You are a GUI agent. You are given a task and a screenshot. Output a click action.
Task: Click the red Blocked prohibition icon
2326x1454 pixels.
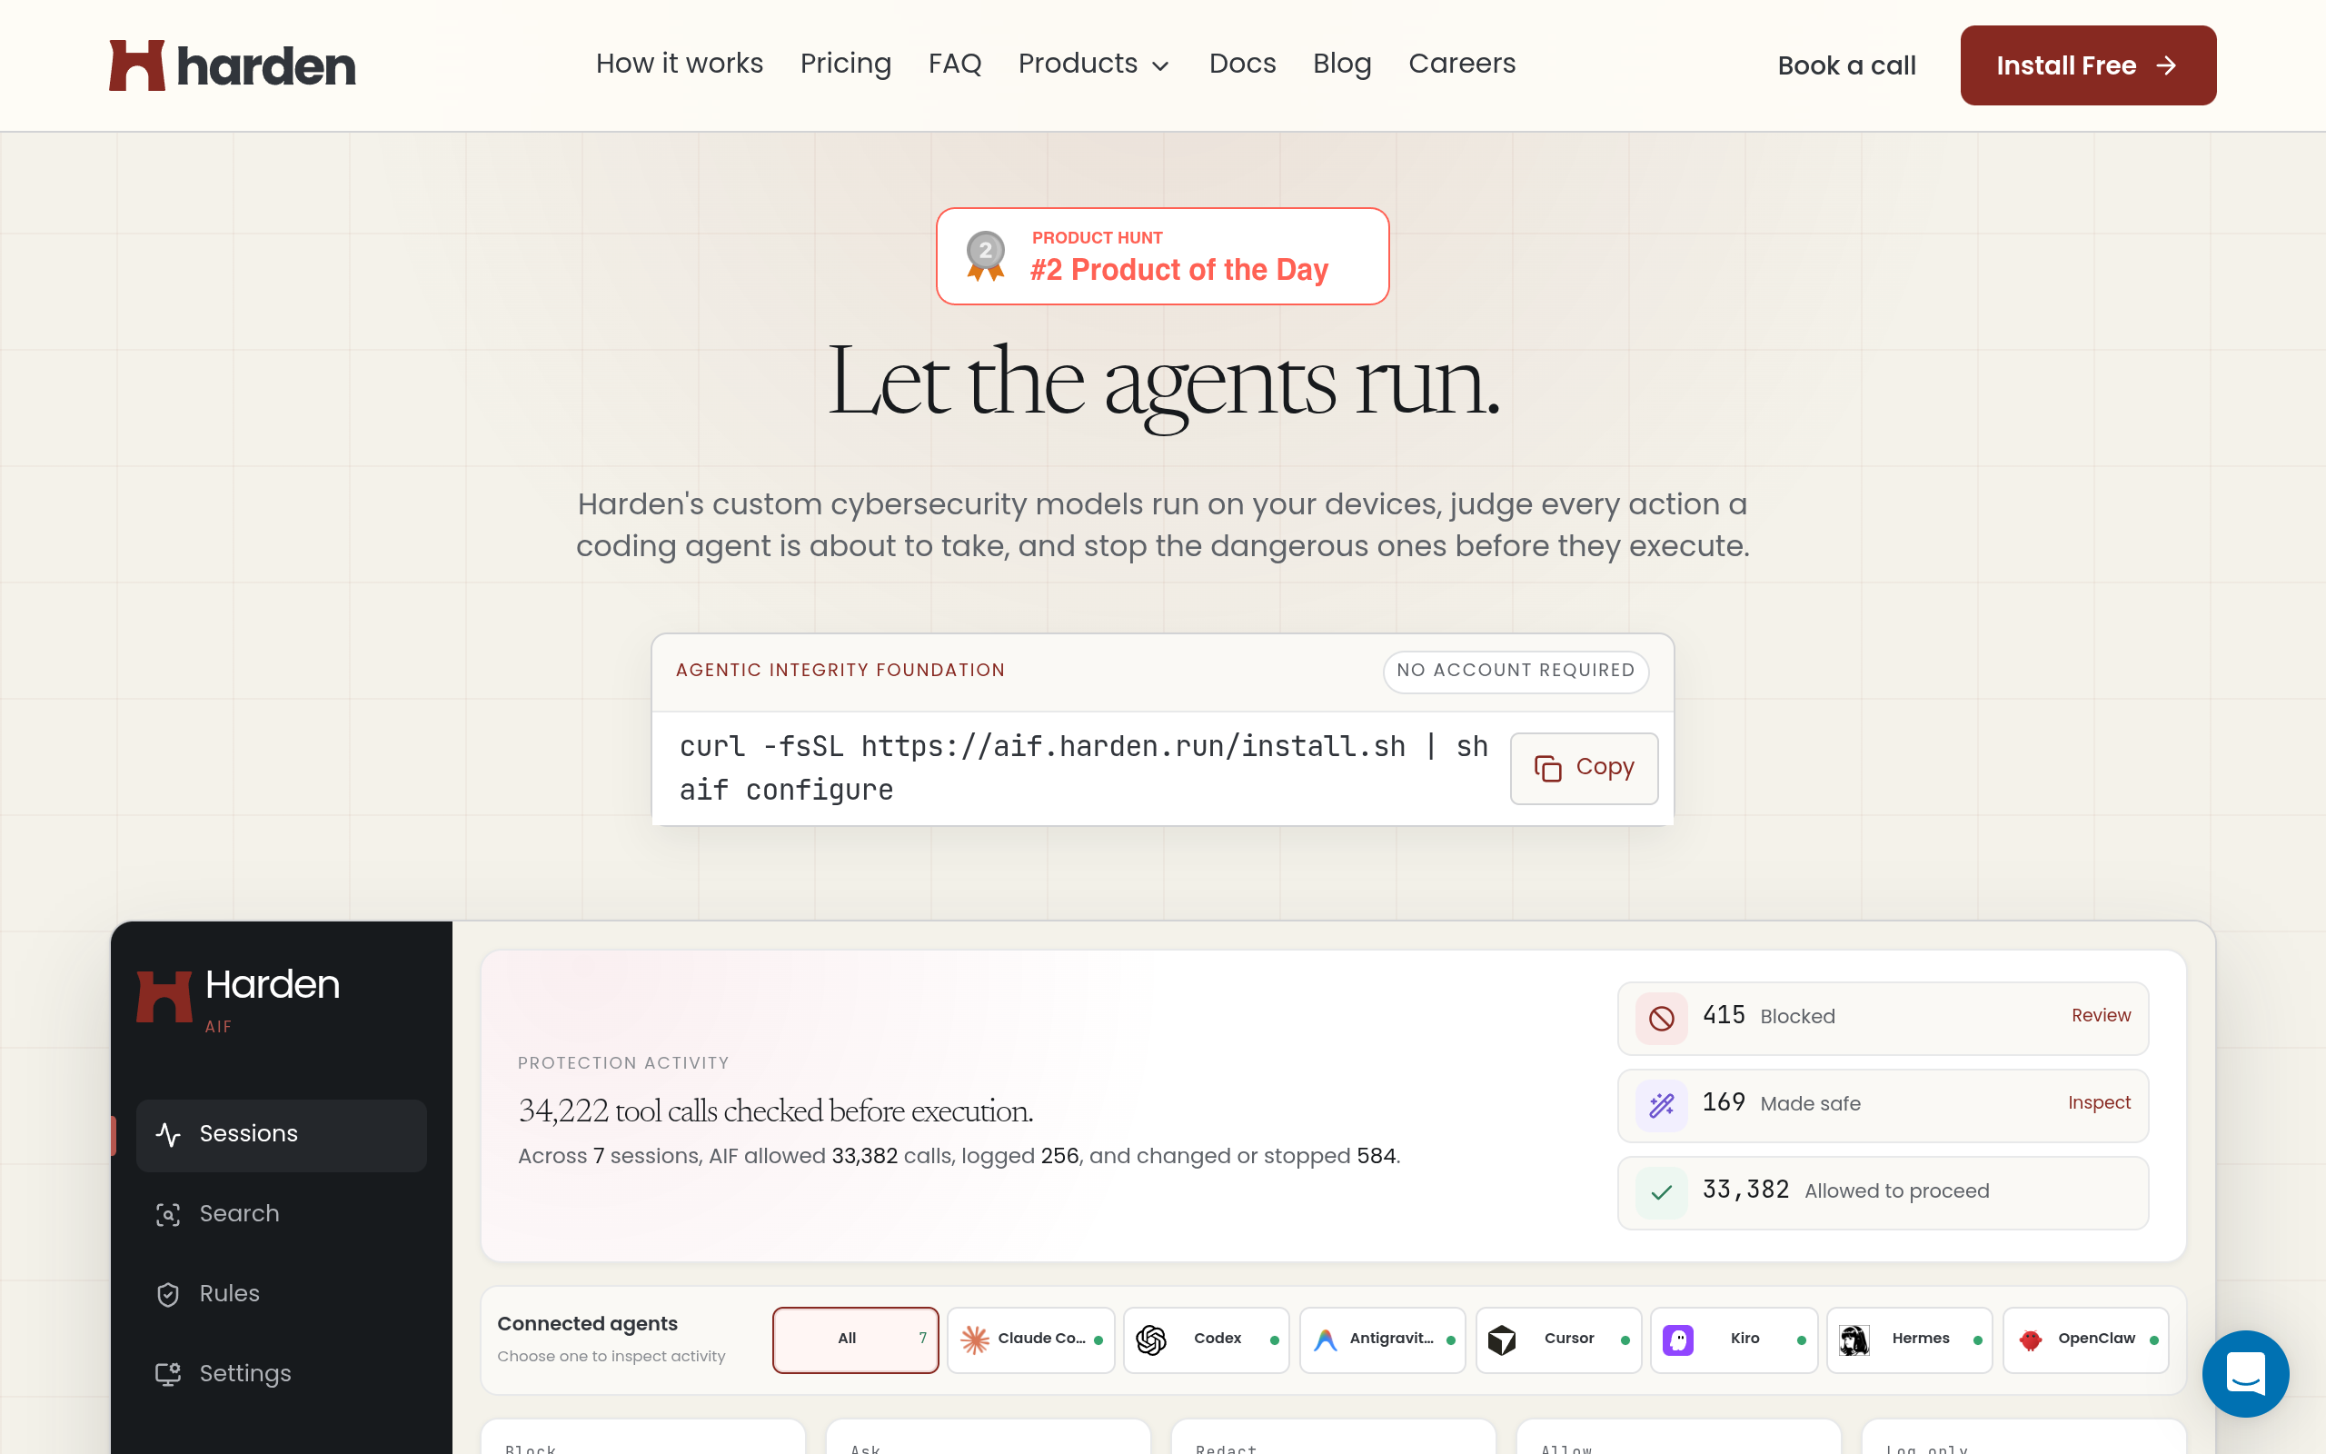pyautogui.click(x=1662, y=1018)
